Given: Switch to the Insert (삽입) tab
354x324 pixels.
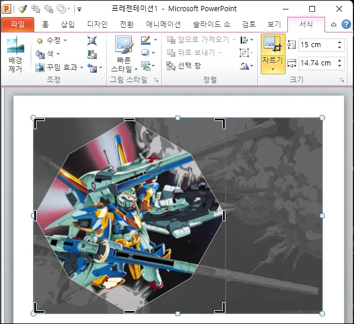Looking at the screenshot, I should pyautogui.click(x=68, y=24).
